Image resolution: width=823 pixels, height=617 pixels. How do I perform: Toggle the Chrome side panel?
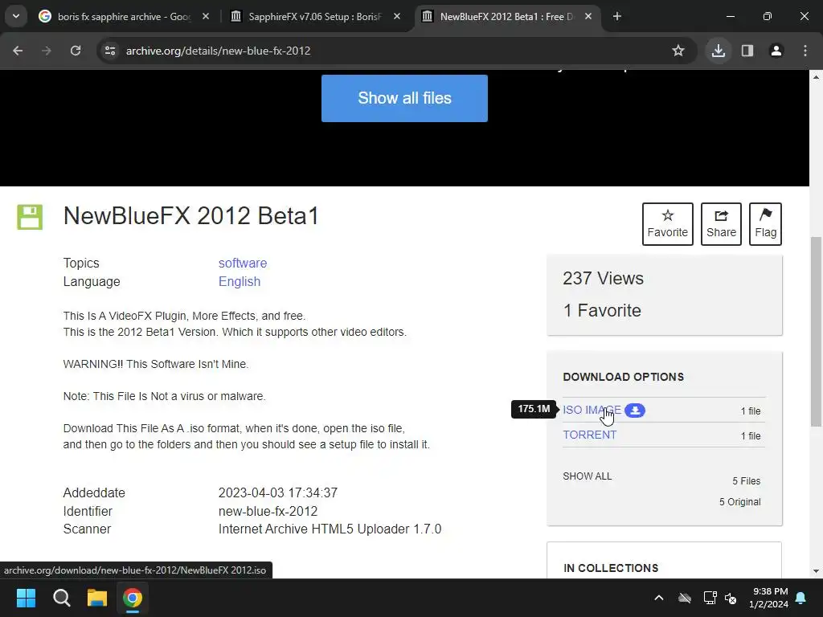coord(747,51)
